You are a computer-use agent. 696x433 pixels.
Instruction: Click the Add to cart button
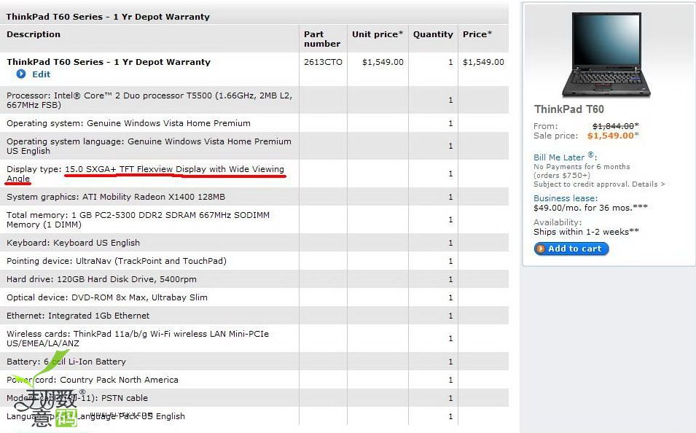point(571,249)
